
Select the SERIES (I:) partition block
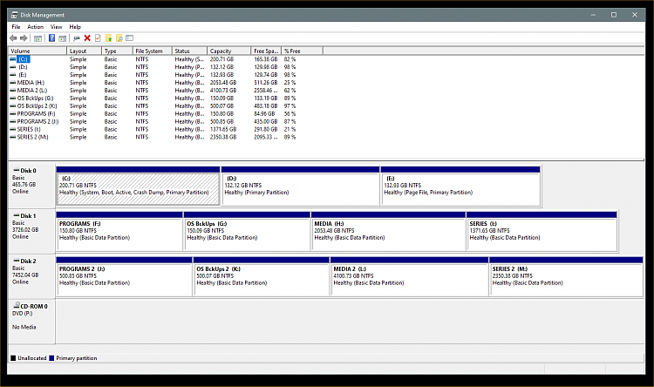pos(542,232)
